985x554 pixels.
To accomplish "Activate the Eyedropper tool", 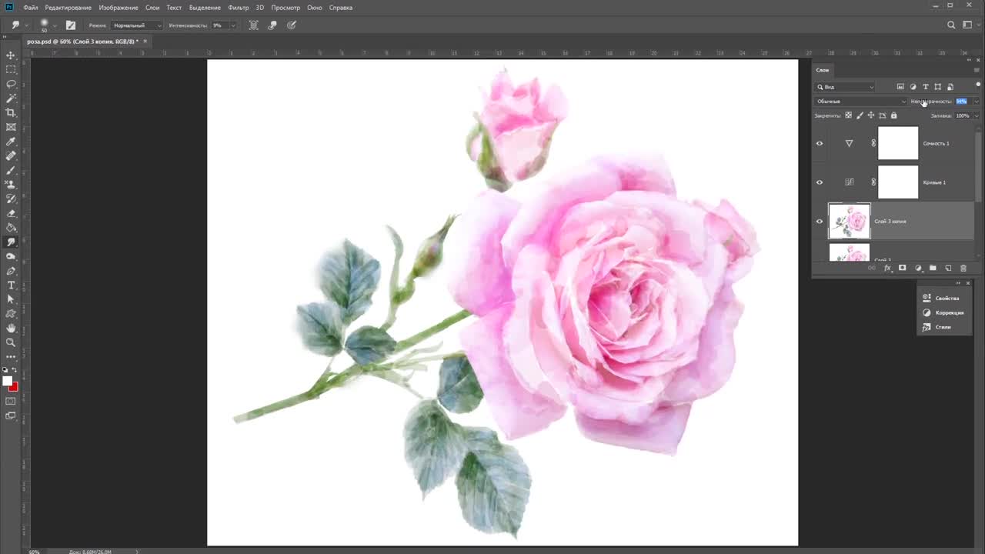I will click(11, 142).
